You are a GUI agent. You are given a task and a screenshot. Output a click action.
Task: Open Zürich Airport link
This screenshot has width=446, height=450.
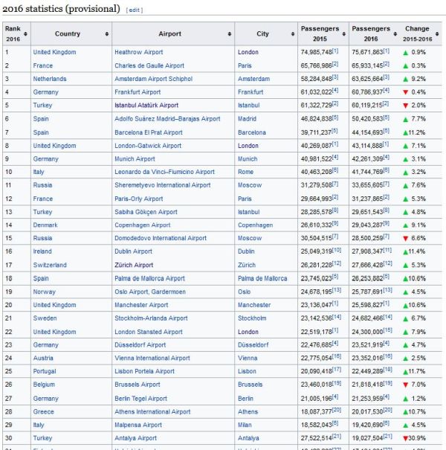pos(134,266)
